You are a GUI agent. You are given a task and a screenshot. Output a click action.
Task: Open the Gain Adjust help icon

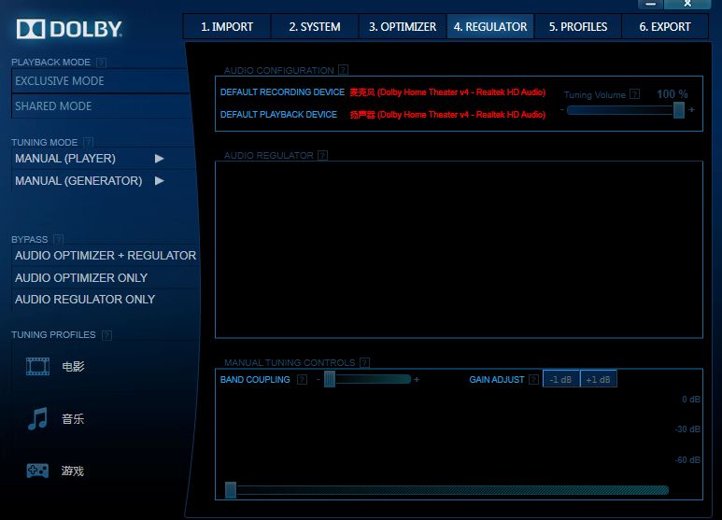point(533,380)
